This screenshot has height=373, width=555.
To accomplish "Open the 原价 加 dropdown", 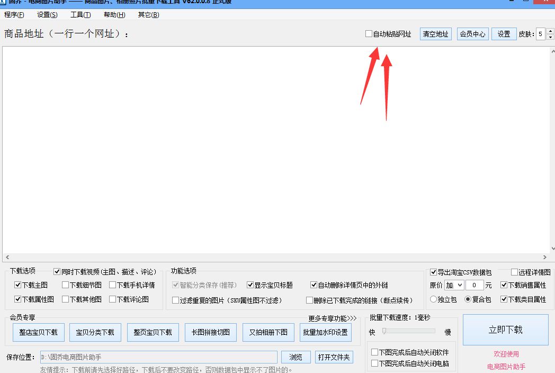I will [454, 285].
